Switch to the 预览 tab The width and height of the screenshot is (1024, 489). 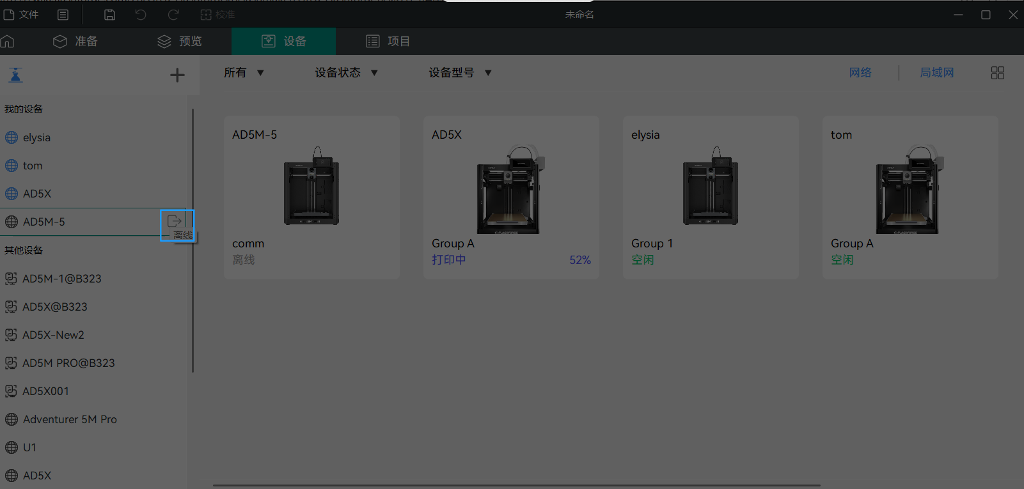(x=180, y=42)
